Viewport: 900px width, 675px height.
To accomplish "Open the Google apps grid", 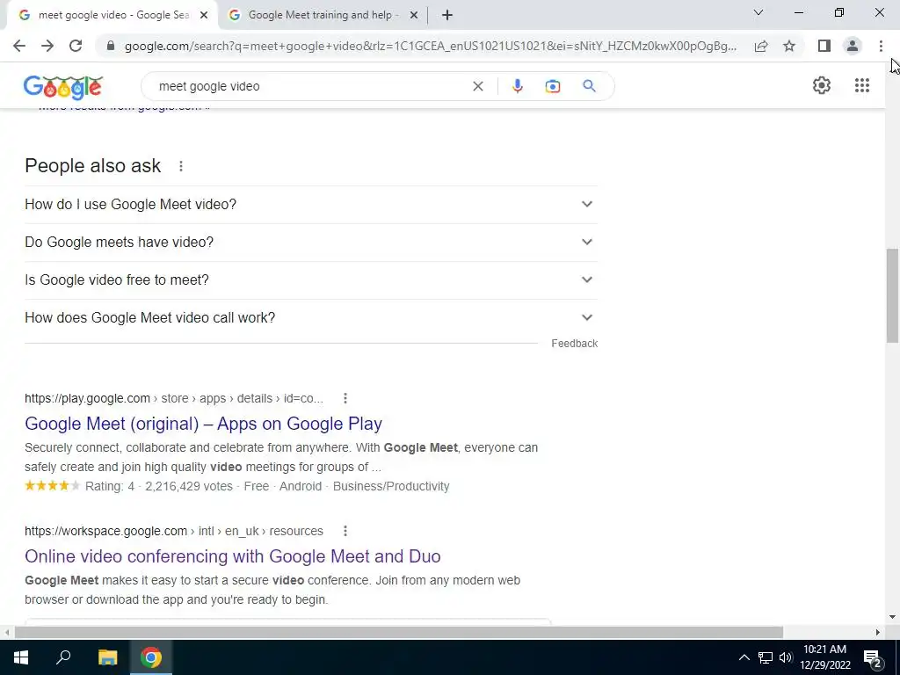I will point(861,85).
